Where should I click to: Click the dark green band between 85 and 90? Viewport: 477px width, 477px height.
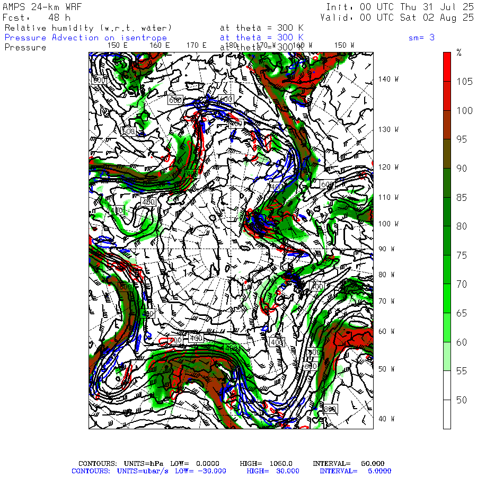[x=447, y=182]
